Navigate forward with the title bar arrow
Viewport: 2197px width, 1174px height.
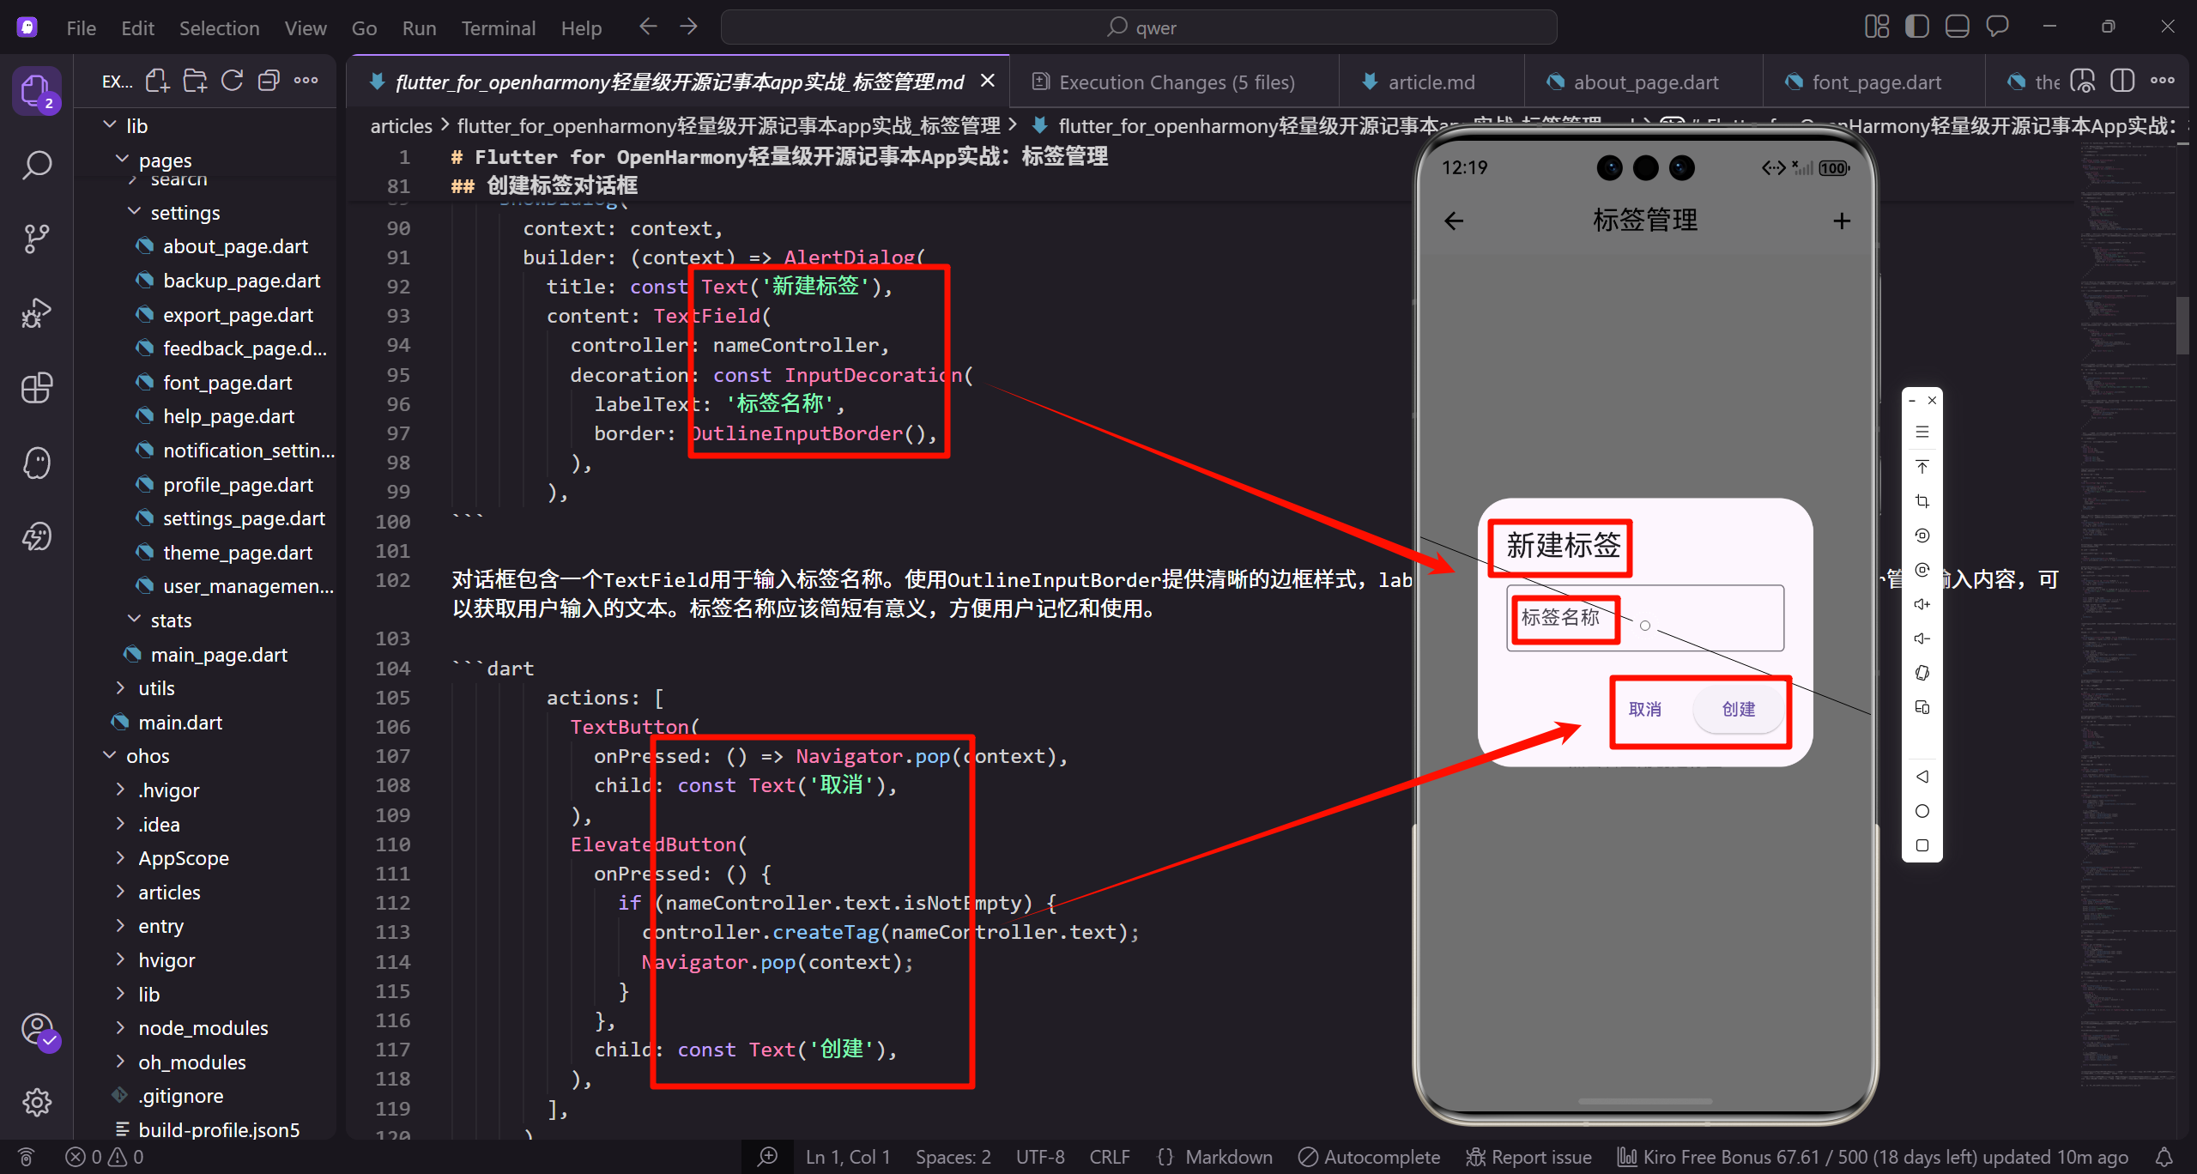coord(688,27)
